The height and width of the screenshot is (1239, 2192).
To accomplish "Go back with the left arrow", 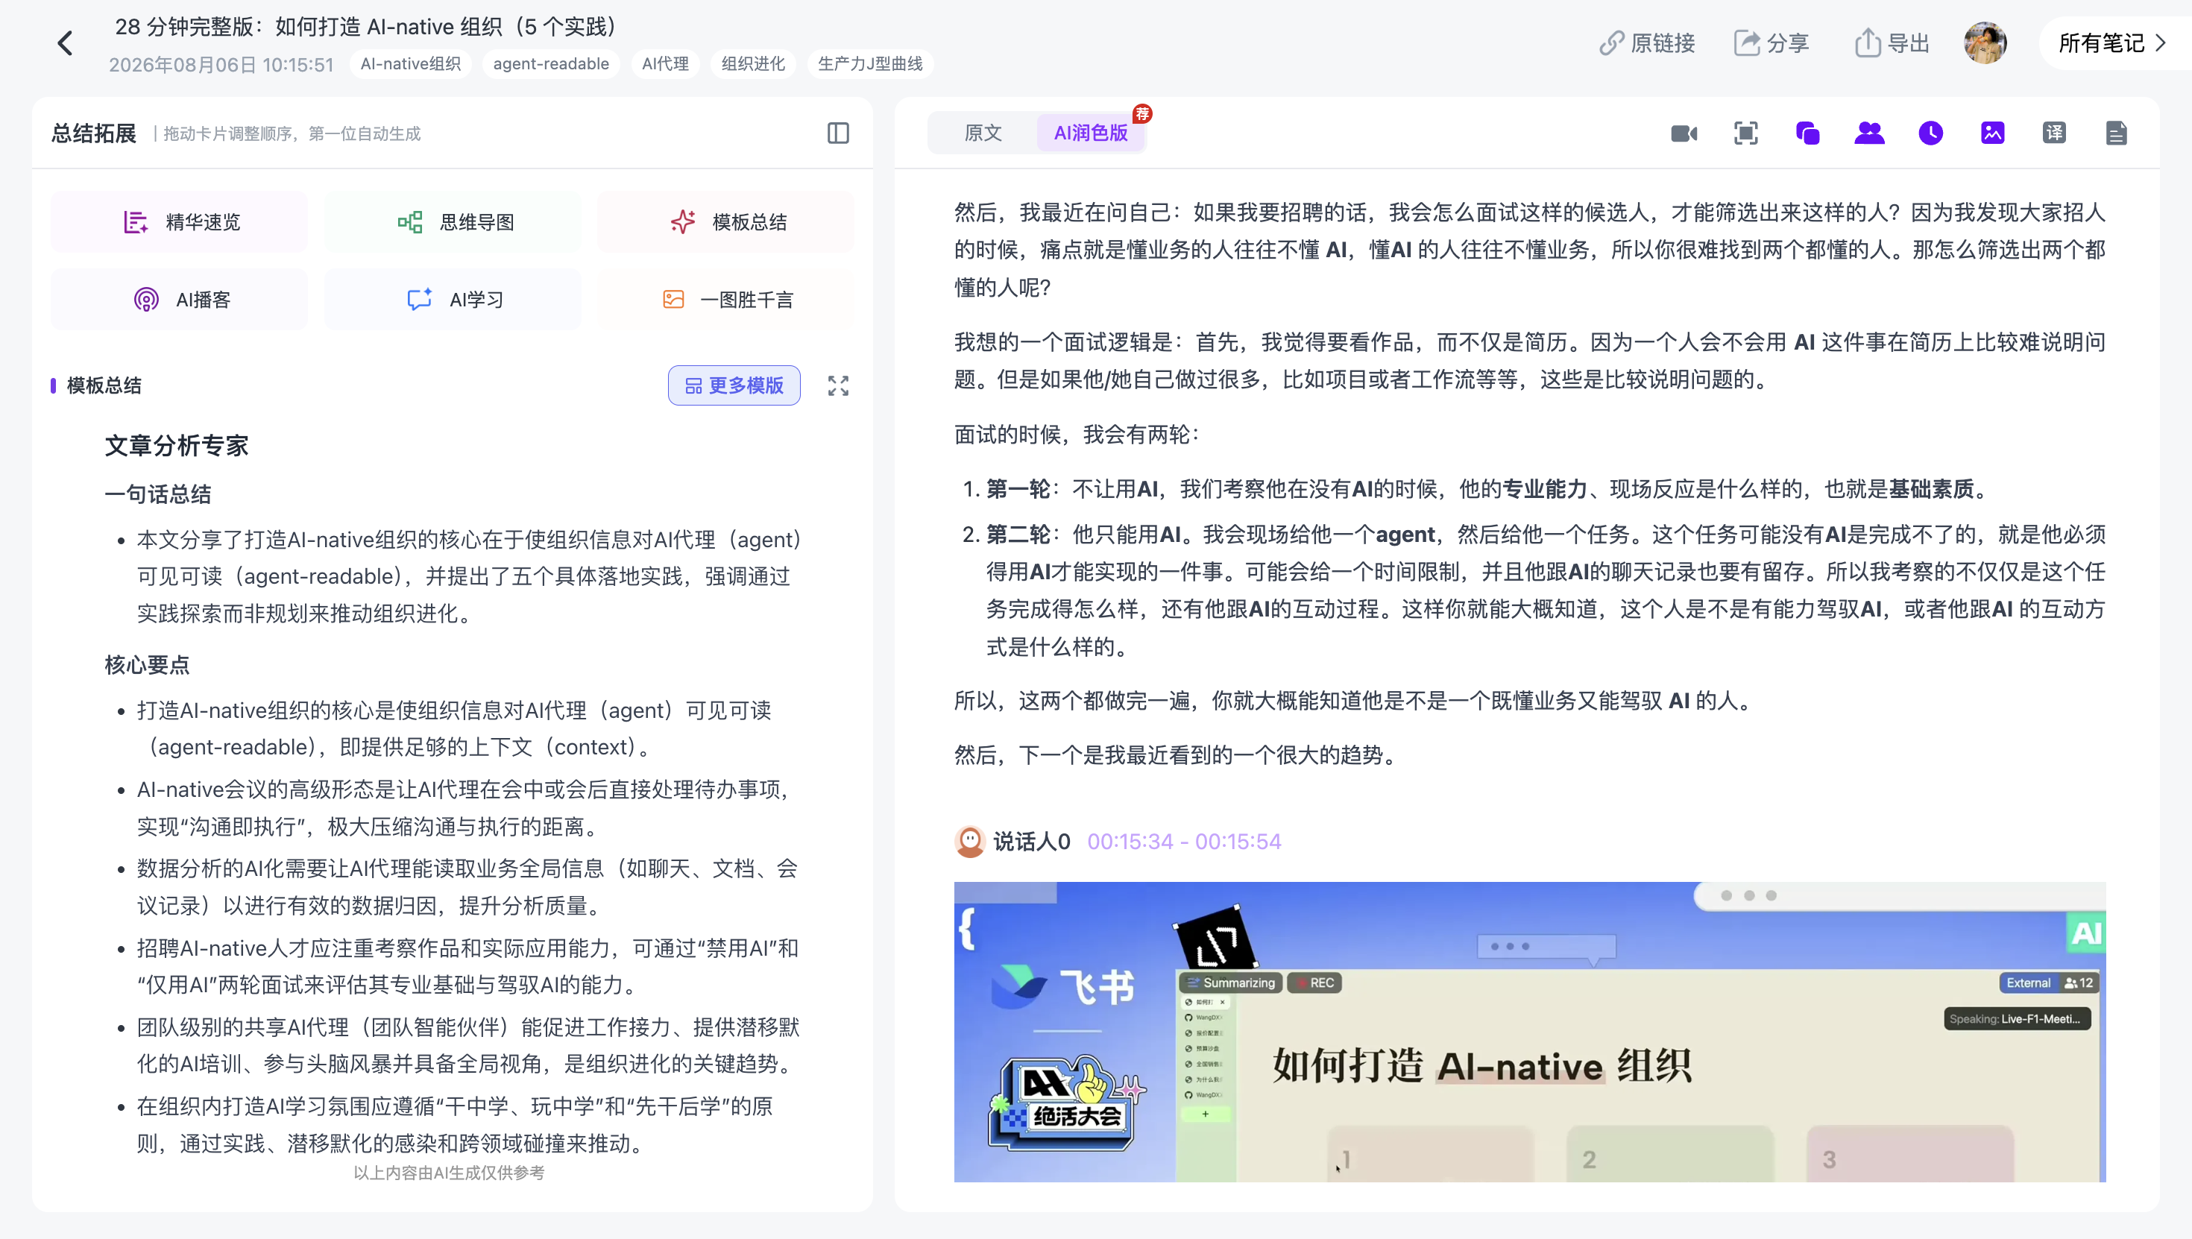I will pyautogui.click(x=65, y=43).
